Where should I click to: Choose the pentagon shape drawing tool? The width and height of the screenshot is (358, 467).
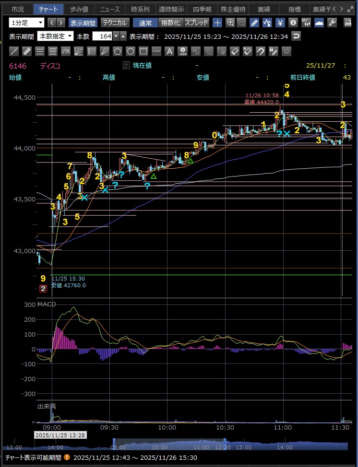pyautogui.click(x=118, y=51)
